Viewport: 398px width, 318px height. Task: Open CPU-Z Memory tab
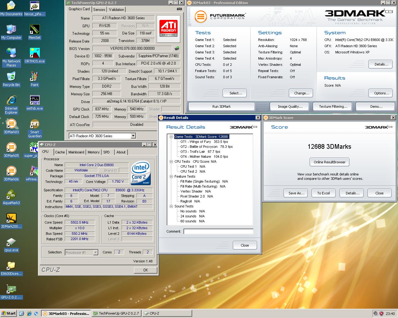[x=94, y=152]
